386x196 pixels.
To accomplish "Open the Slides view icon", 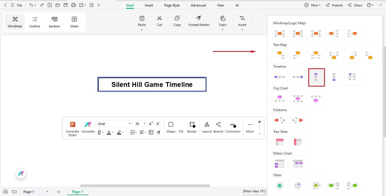I will [74, 22].
